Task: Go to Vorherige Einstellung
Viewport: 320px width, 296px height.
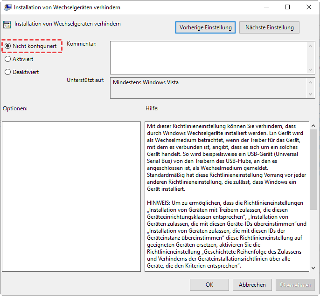Action: pyautogui.click(x=205, y=27)
